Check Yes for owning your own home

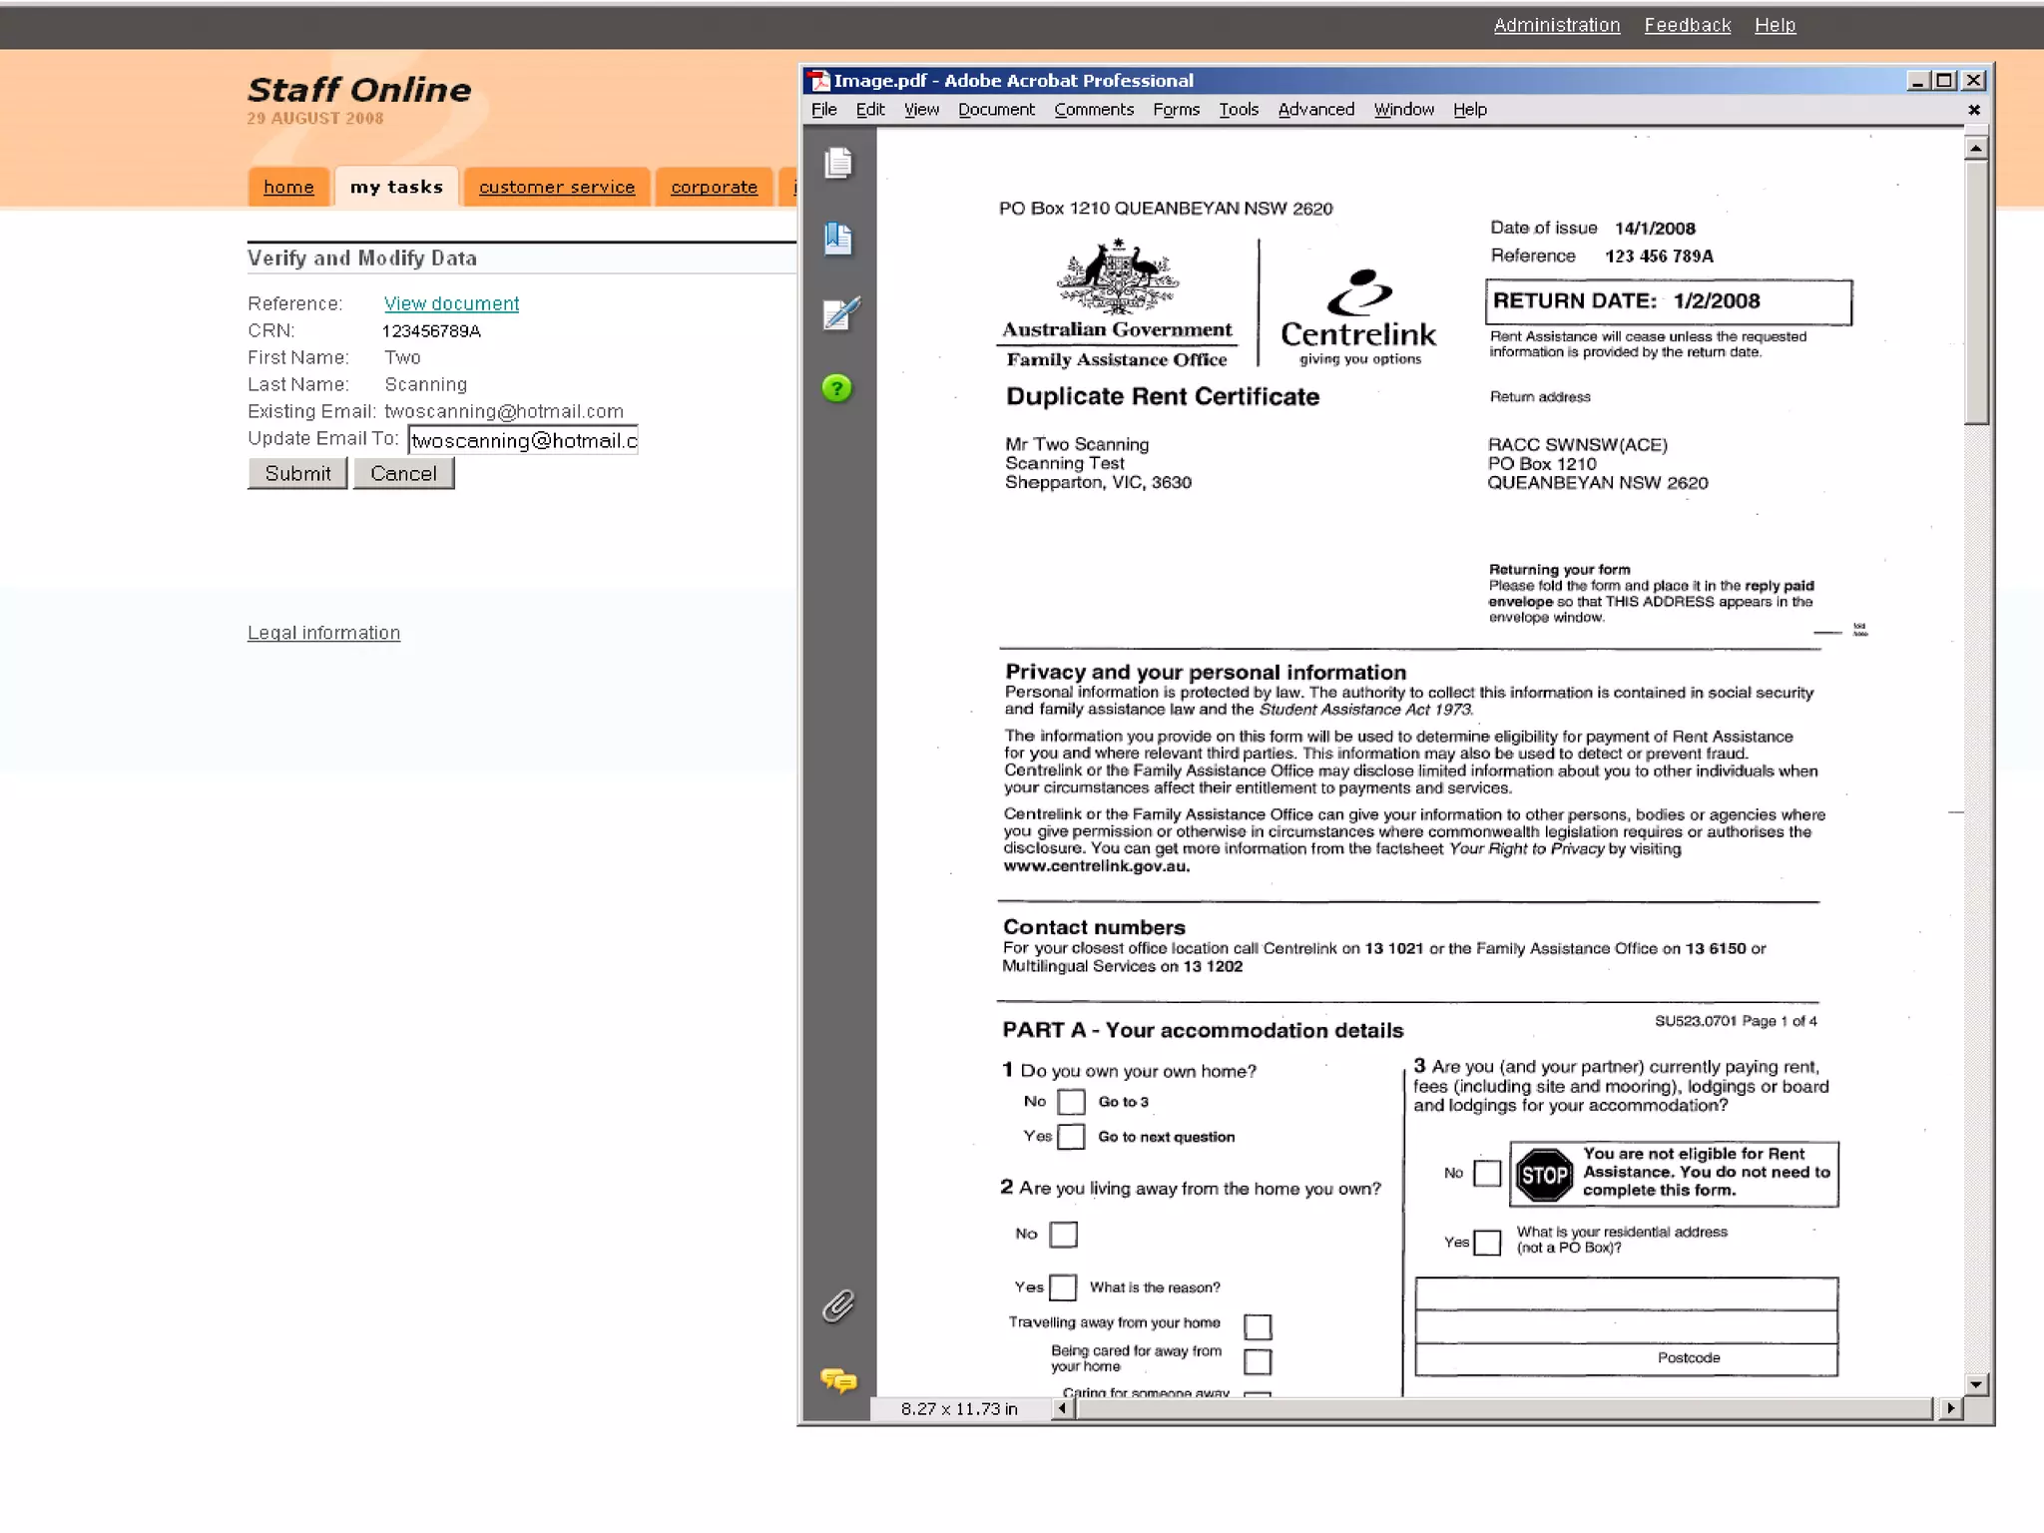click(x=1071, y=1137)
